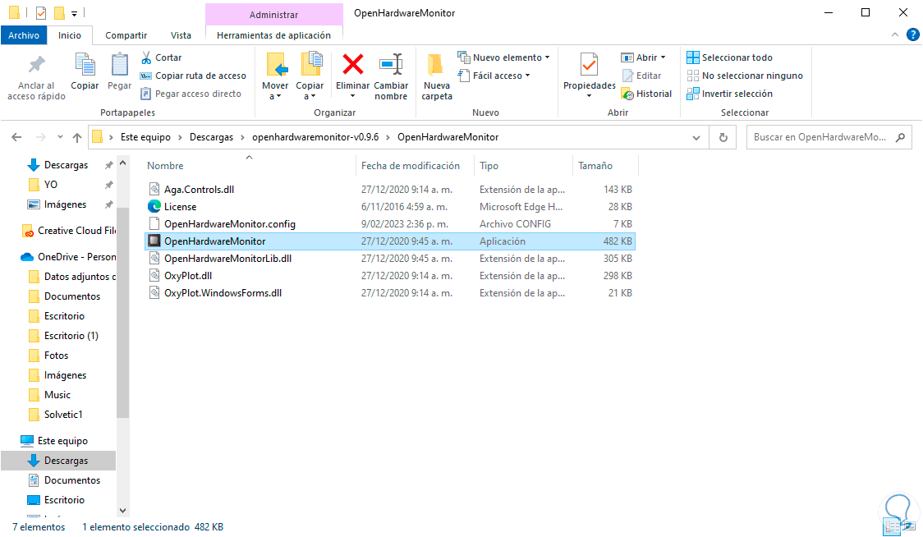
Task: Click the License Edge file icon
Action: coord(154,207)
